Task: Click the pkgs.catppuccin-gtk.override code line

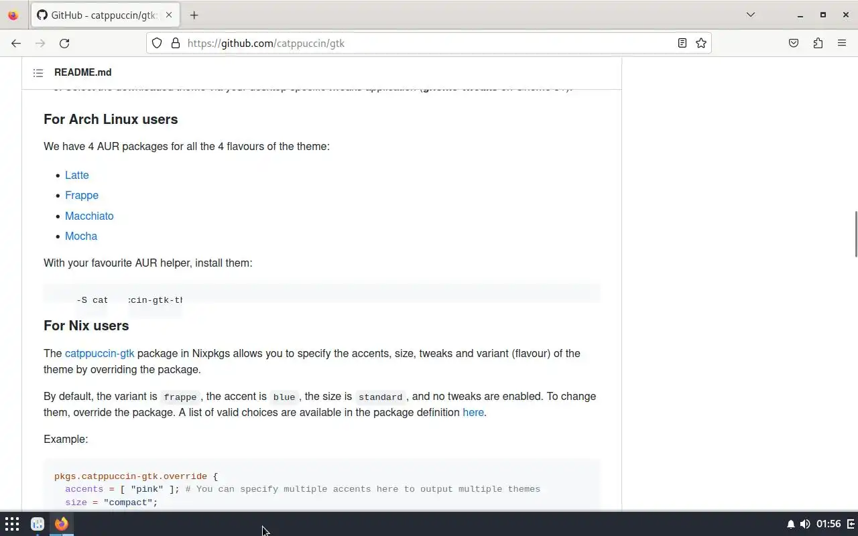Action: point(136,477)
